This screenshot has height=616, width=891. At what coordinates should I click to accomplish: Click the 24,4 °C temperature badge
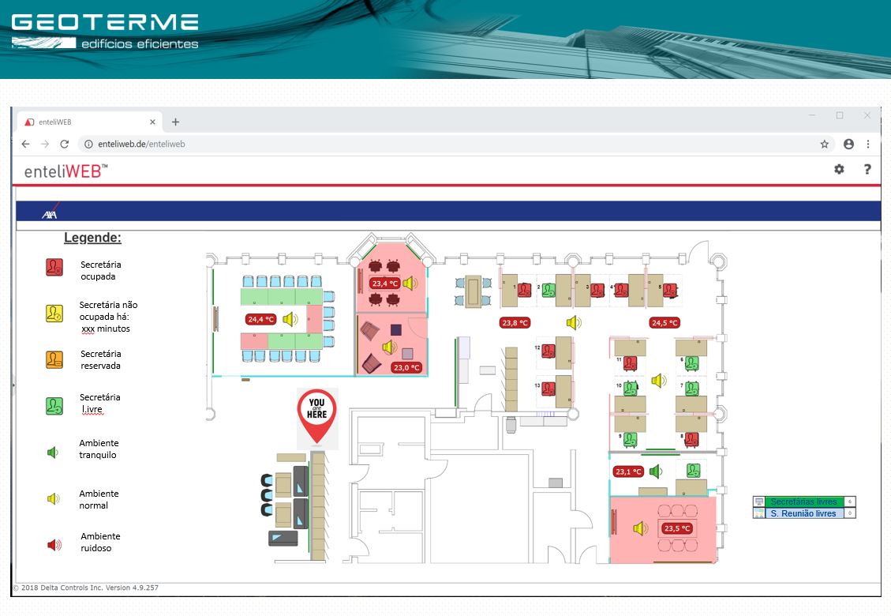pos(260,319)
